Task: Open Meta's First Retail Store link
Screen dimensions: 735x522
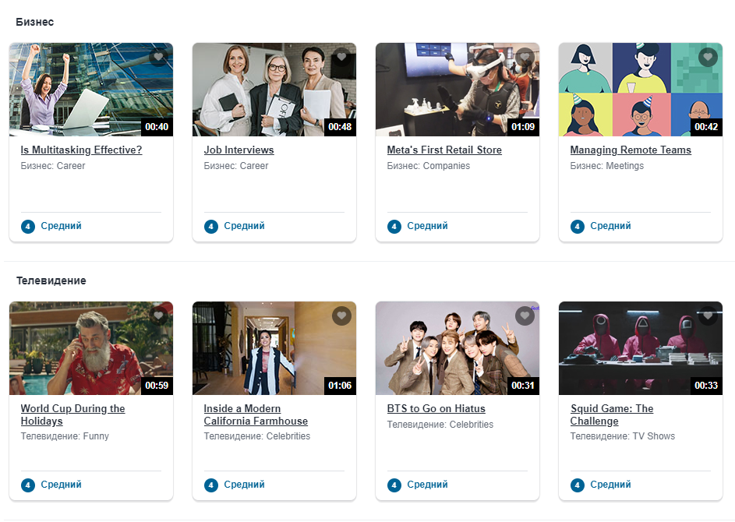Action: point(444,150)
